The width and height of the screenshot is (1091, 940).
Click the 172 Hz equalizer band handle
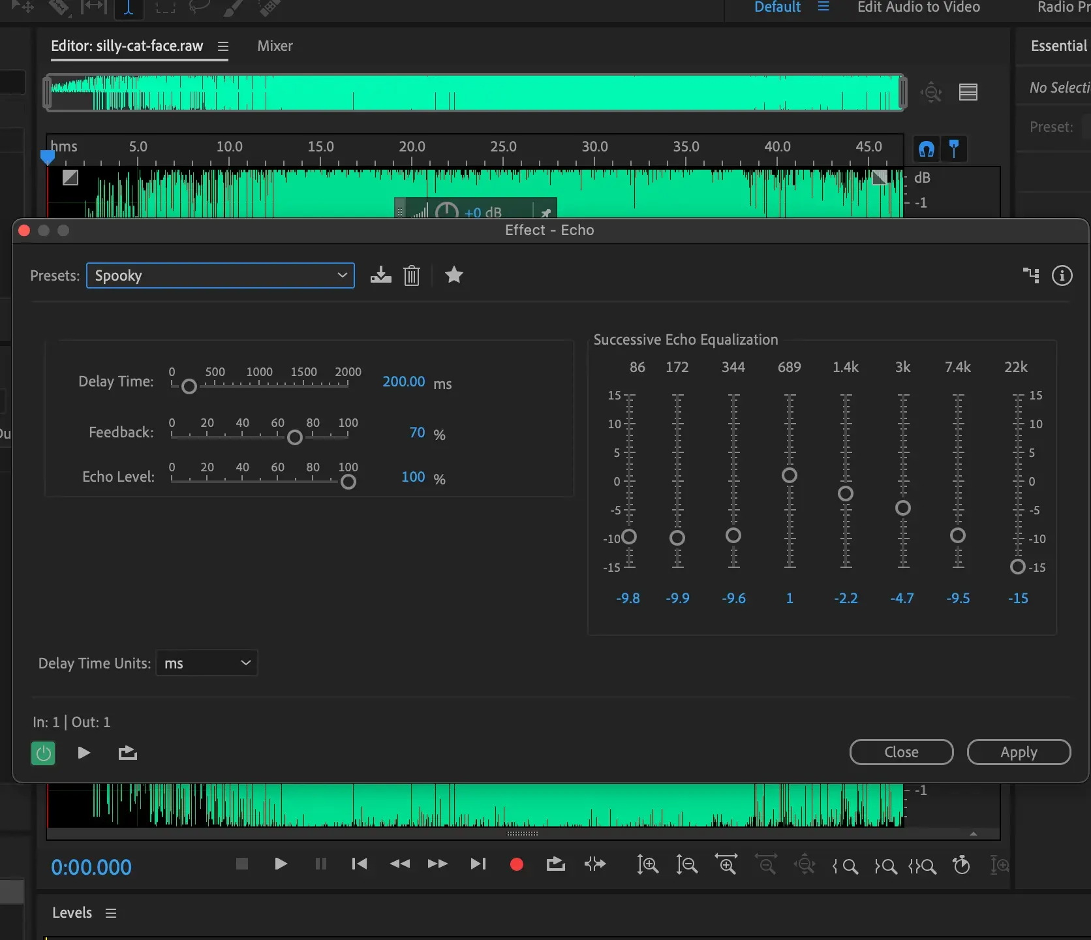(677, 538)
